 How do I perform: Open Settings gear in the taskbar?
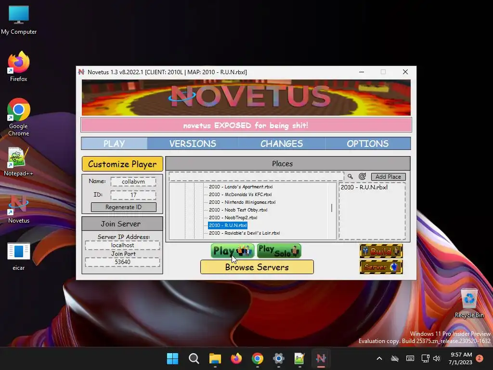pyautogui.click(x=279, y=358)
